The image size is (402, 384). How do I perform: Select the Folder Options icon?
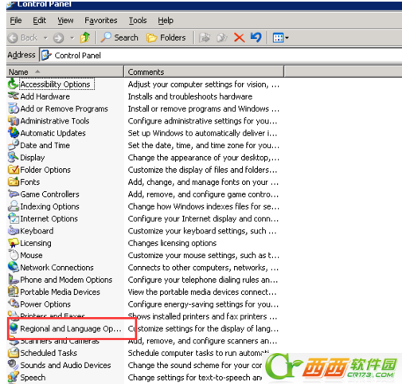14,170
